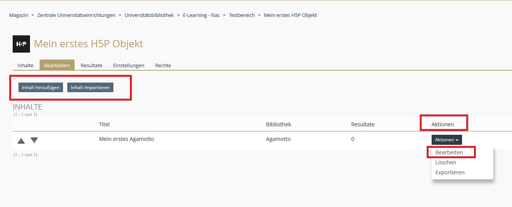The height and width of the screenshot is (207, 512).
Task: Move content down with the down arrow
Action: 34,141
